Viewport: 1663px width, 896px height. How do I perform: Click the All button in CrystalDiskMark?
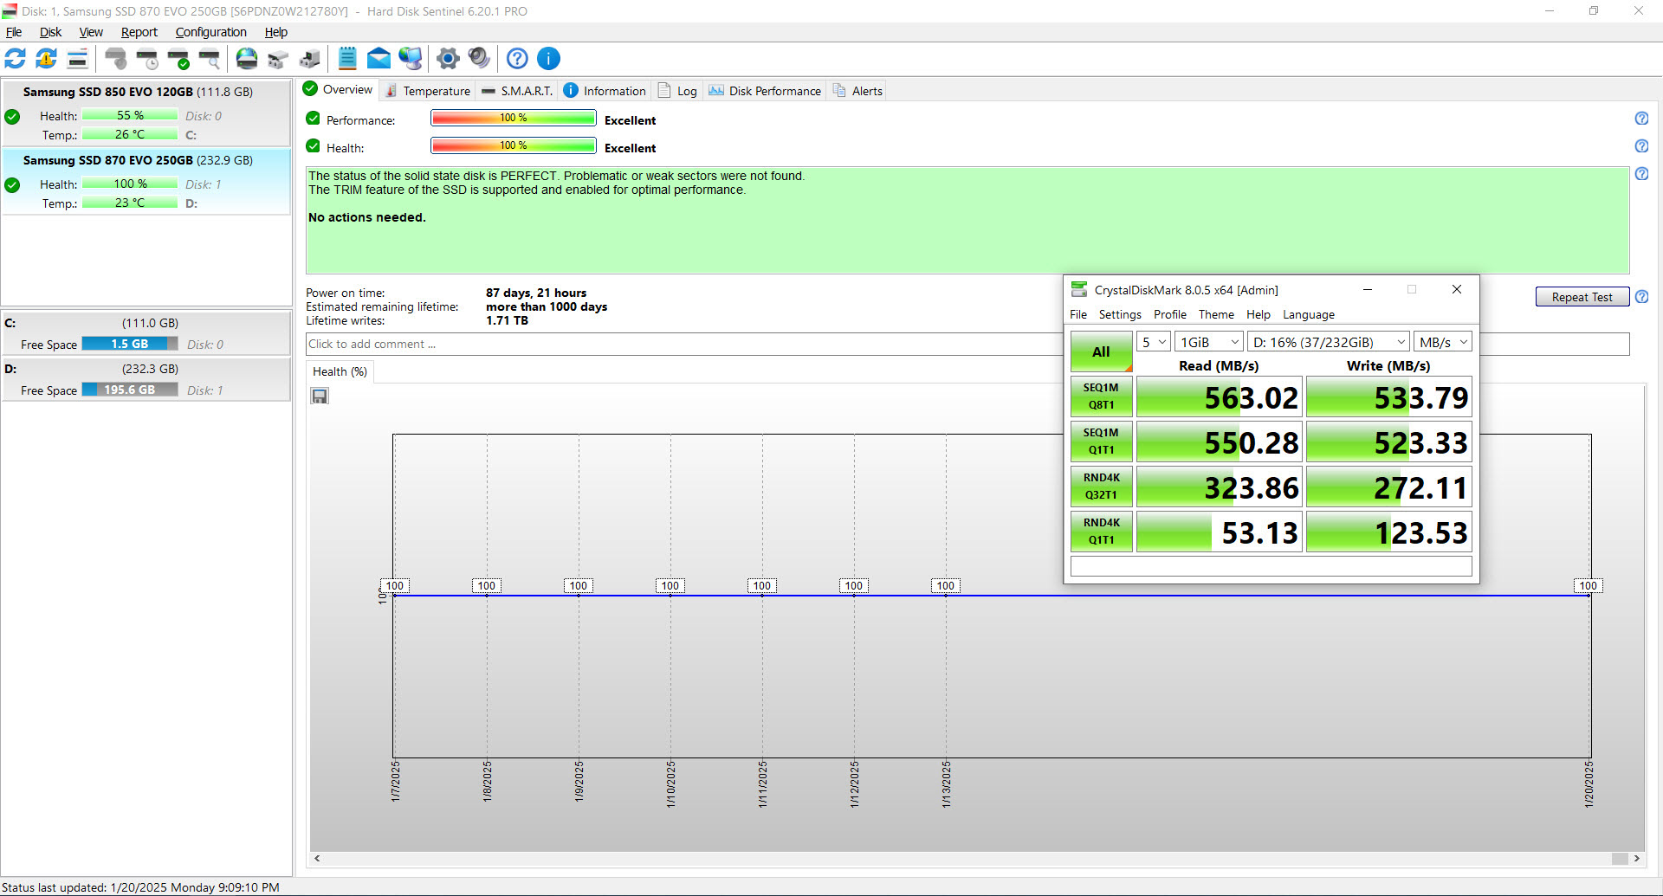coord(1101,351)
